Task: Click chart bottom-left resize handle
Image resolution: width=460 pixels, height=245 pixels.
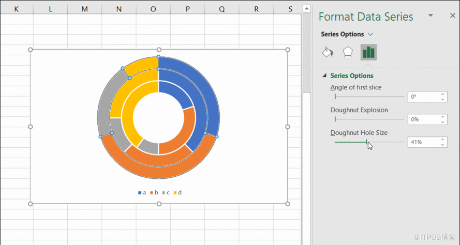Action: click(x=31, y=204)
